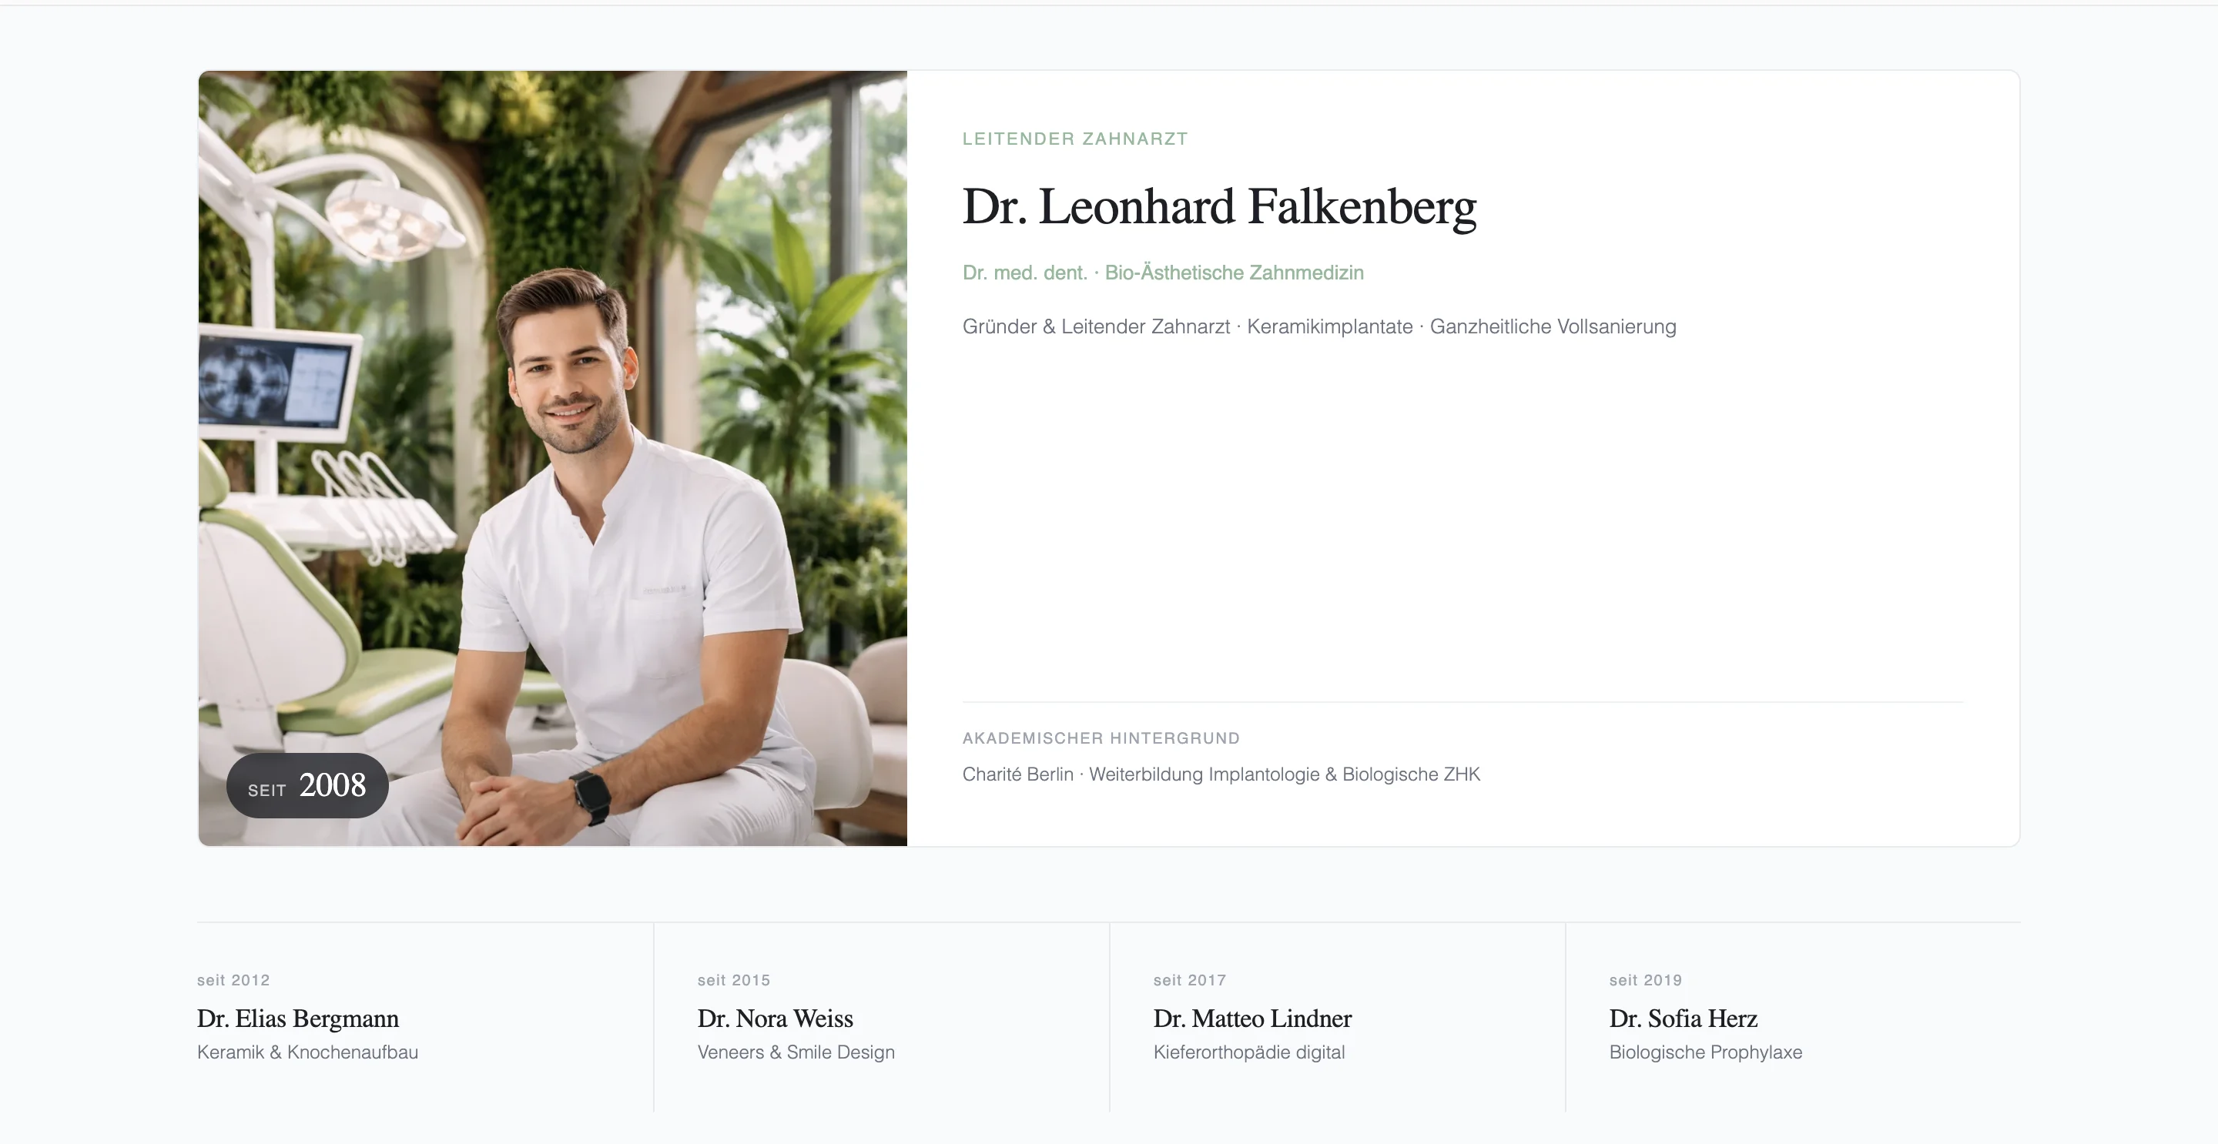This screenshot has width=2218, height=1144.
Task: Click Biologische Prophylaxe specialty text
Action: 1705,1052
